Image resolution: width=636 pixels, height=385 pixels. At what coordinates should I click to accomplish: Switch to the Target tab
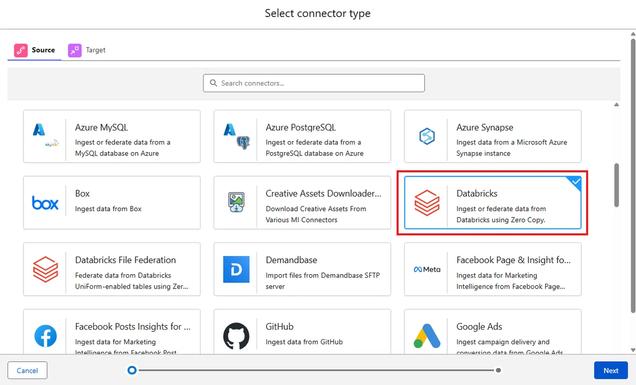click(87, 50)
